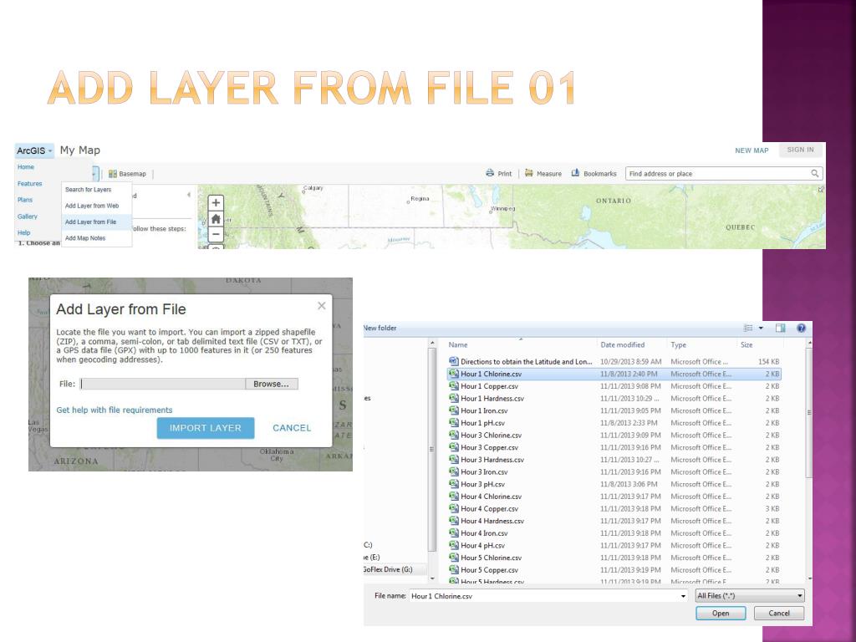Click the change view icon in file dialog
Screen dimensions: 856x642
(748, 328)
